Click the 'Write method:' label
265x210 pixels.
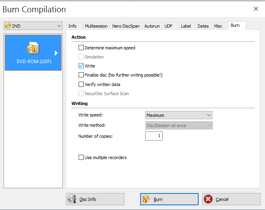92,125
